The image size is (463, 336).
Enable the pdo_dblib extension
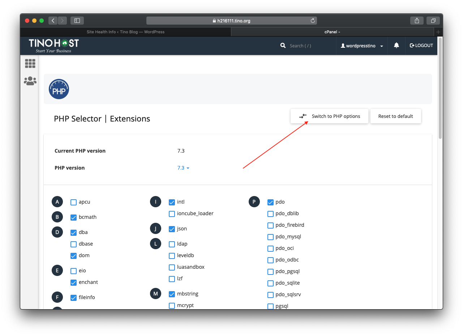click(270, 214)
